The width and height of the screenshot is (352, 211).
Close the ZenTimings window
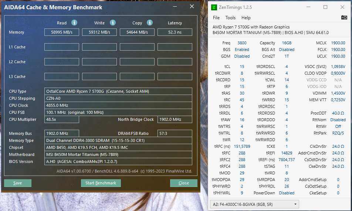tap(342, 7)
